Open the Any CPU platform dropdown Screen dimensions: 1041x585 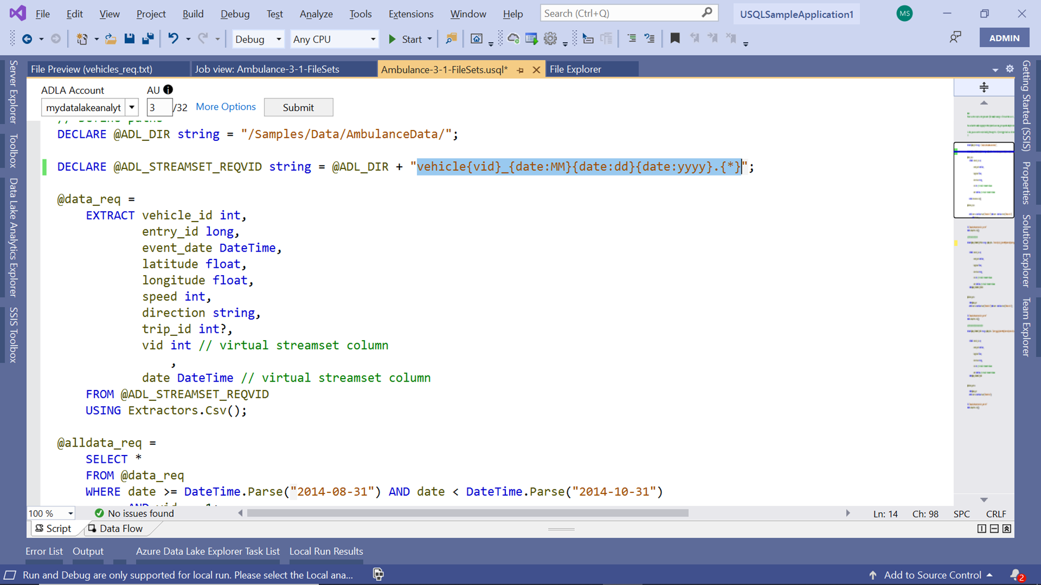pos(373,39)
